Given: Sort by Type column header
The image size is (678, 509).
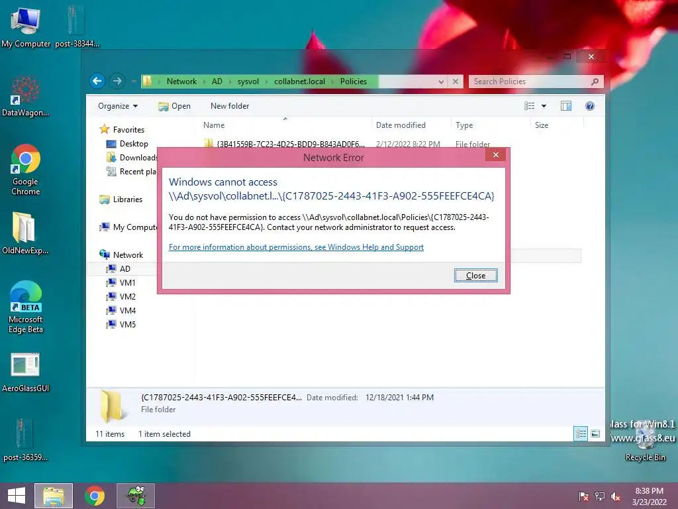Looking at the screenshot, I should click(491, 125).
